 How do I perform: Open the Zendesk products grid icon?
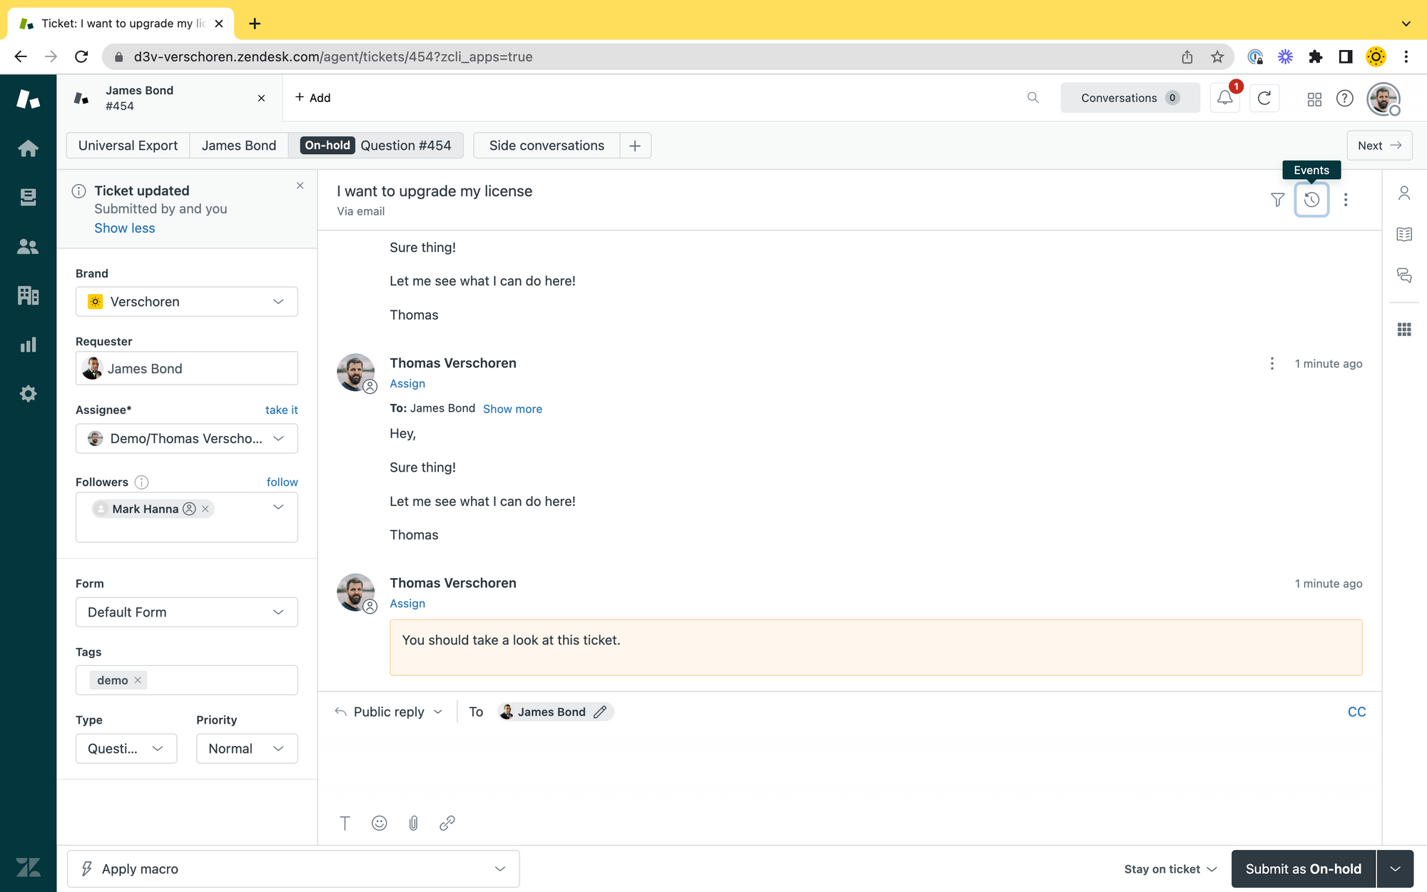(x=1314, y=98)
